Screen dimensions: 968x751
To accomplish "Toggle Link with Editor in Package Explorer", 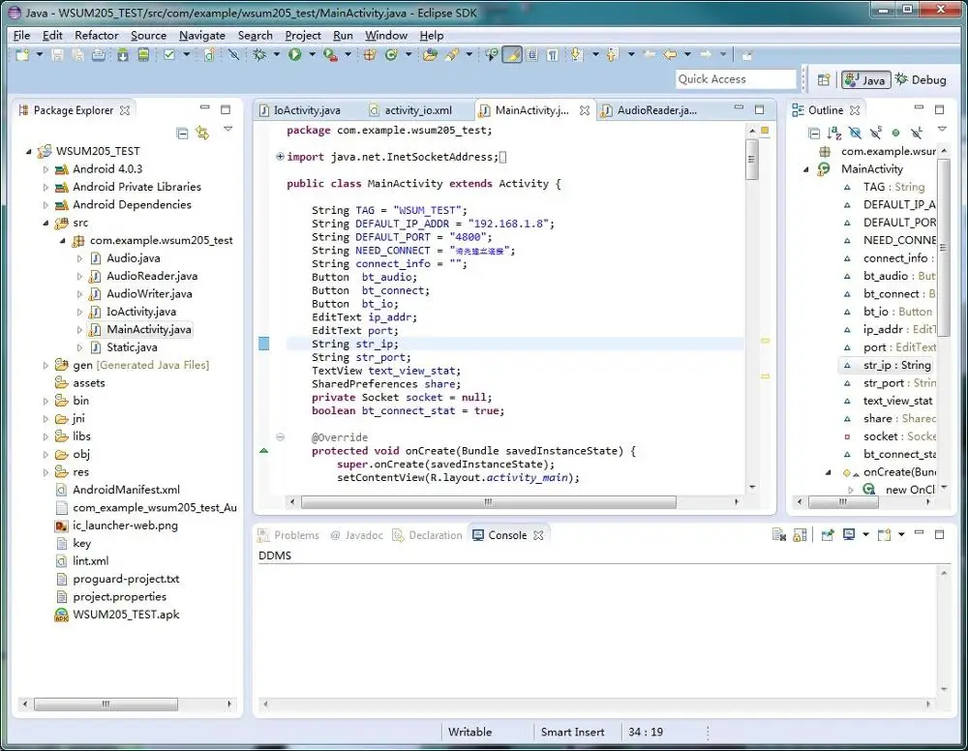I will (202, 133).
